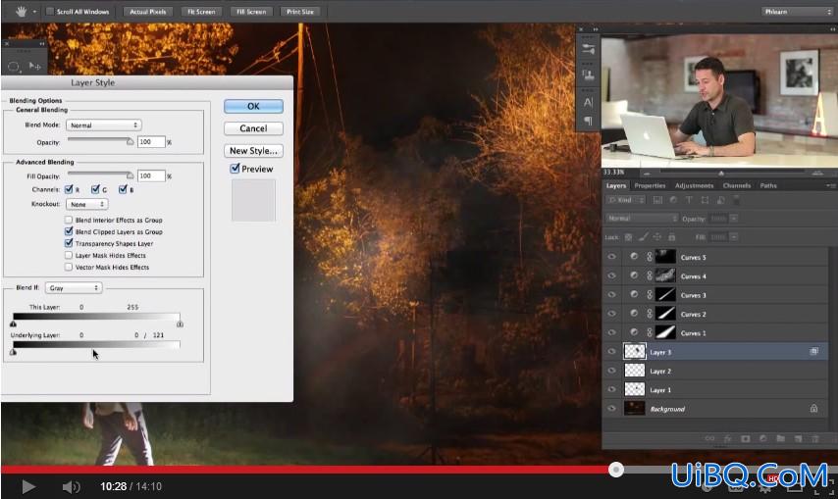Screen dimensions: 838x499
Task: Filter layers by smart objects icon
Action: tap(721, 200)
